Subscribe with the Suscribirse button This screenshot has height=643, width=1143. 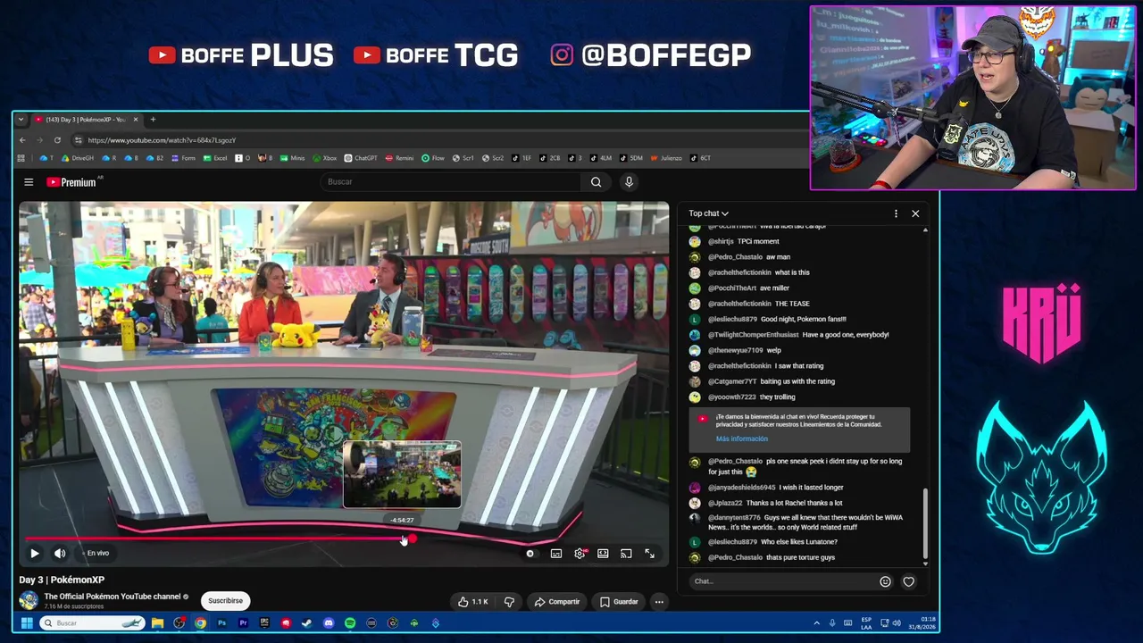point(225,601)
